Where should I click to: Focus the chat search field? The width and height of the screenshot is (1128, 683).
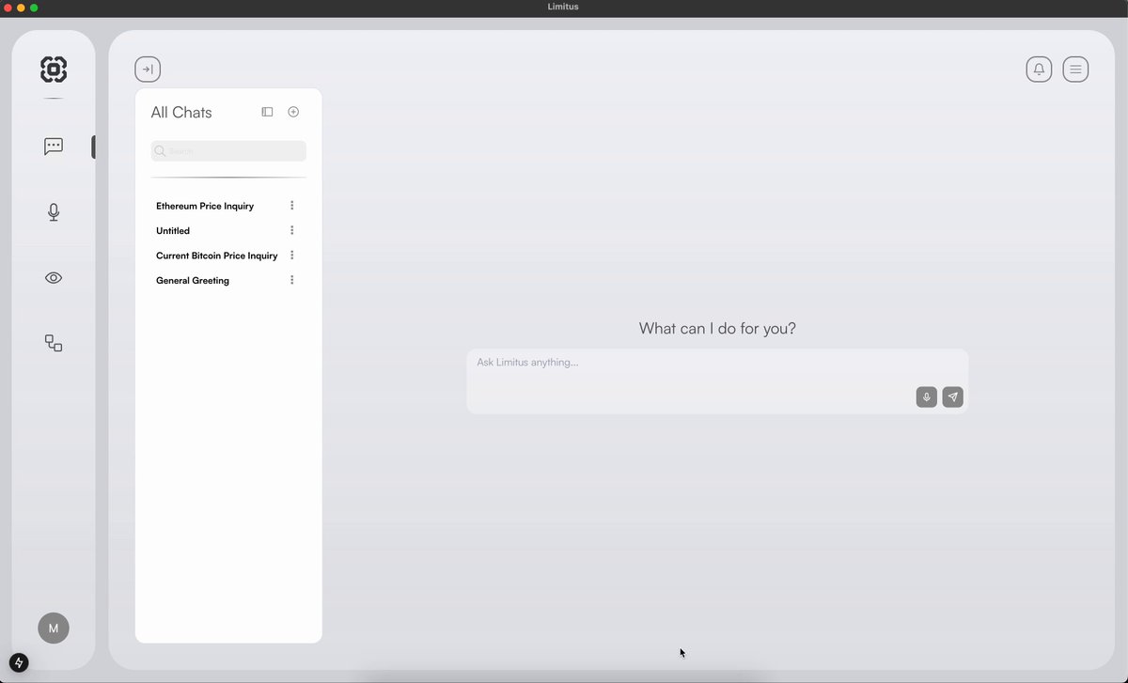tap(228, 151)
